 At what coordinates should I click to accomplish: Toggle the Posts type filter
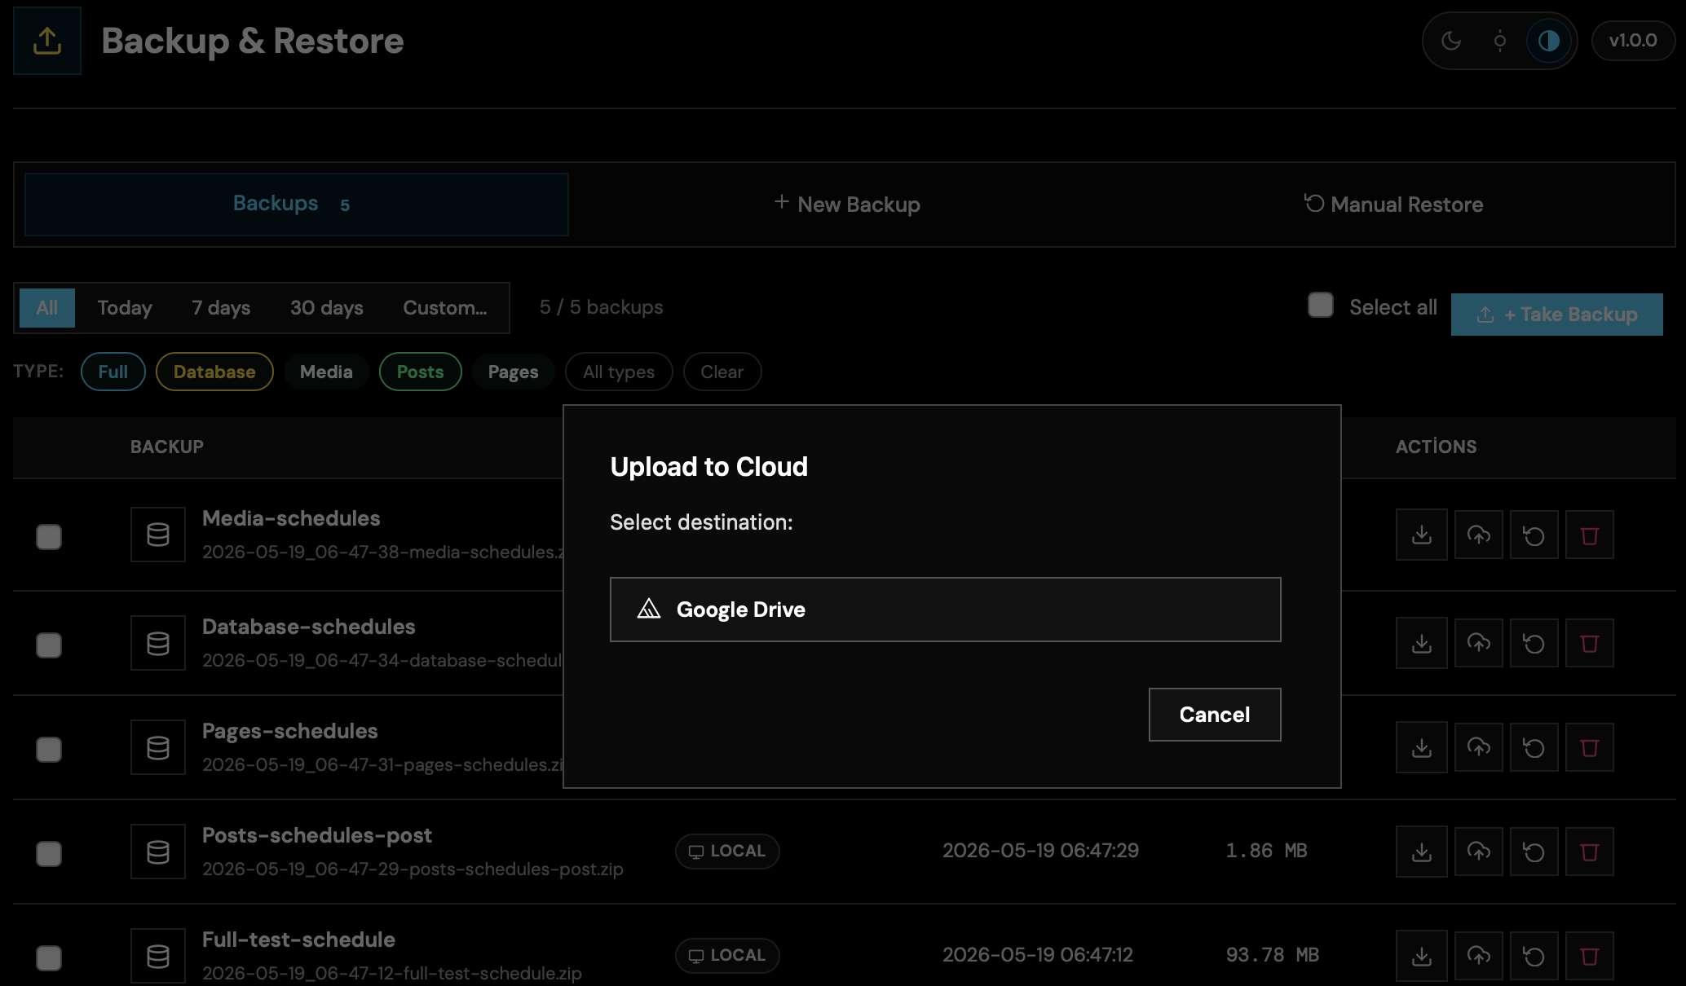tap(421, 372)
